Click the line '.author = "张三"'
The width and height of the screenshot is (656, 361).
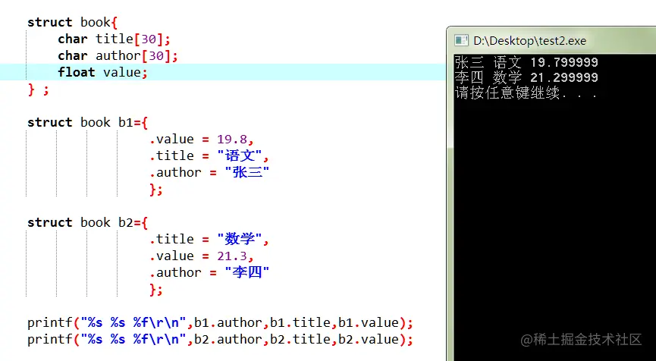coord(209,172)
